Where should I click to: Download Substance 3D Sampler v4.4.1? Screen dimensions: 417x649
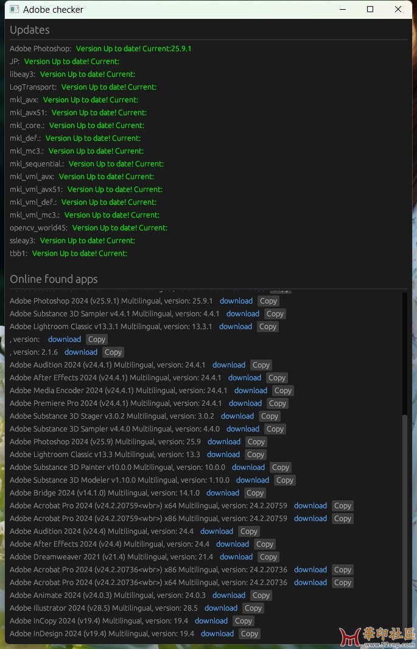point(243,314)
